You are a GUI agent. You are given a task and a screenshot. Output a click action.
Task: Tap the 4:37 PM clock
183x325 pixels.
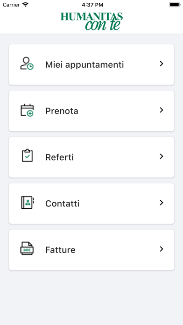click(x=92, y=5)
